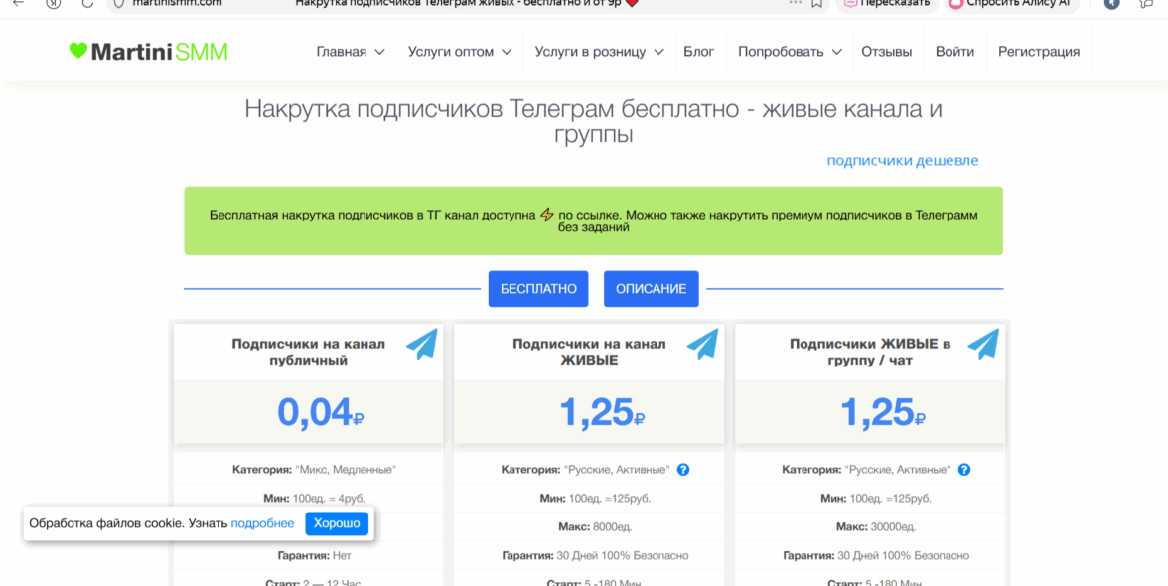Screen dimensions: 1168x586
Task: Accept cookies with the Хорошо button
Action: click(x=337, y=523)
